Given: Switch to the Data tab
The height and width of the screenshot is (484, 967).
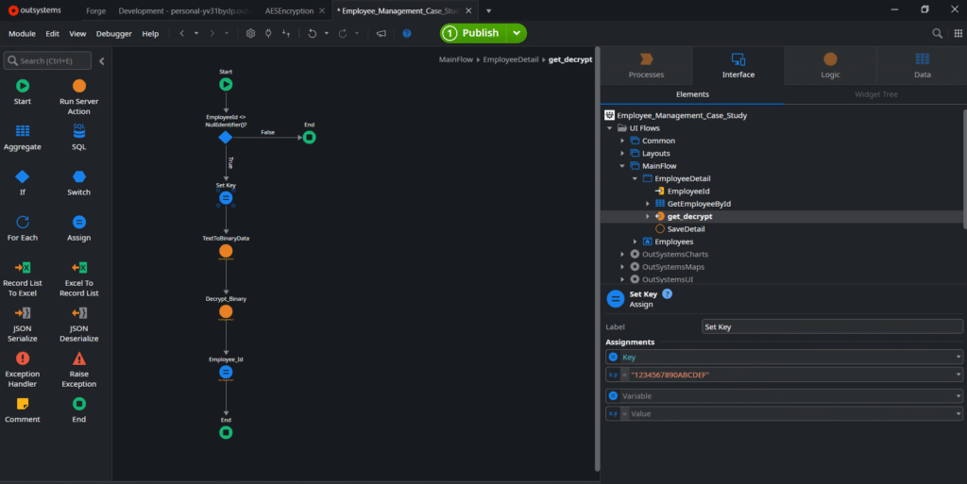Looking at the screenshot, I should 922,65.
